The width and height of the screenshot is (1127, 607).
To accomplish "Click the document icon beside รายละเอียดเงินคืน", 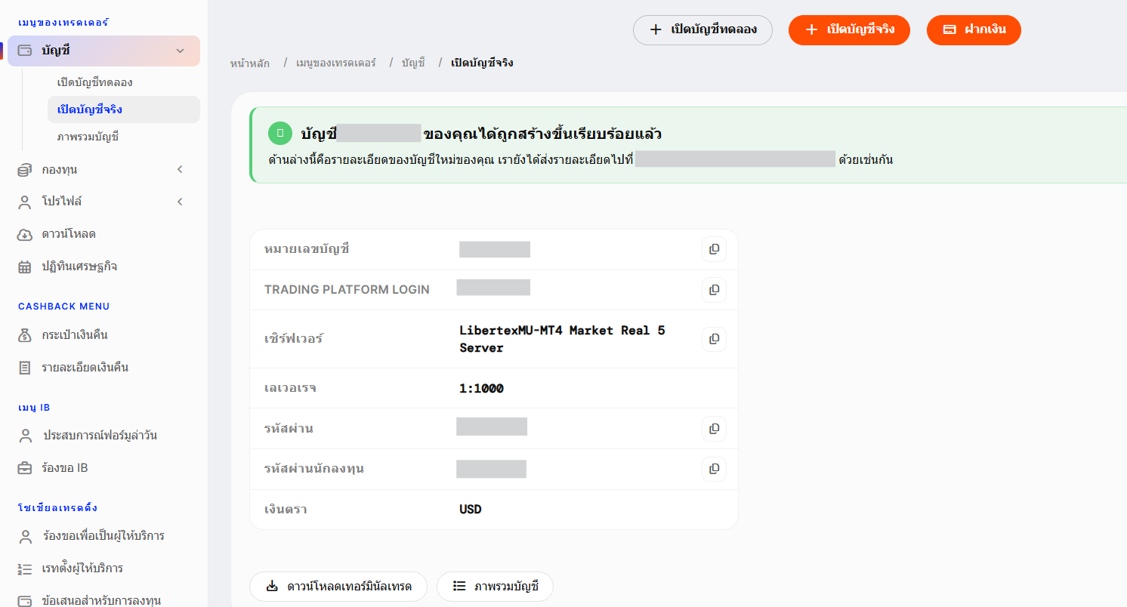I will tap(25, 368).
